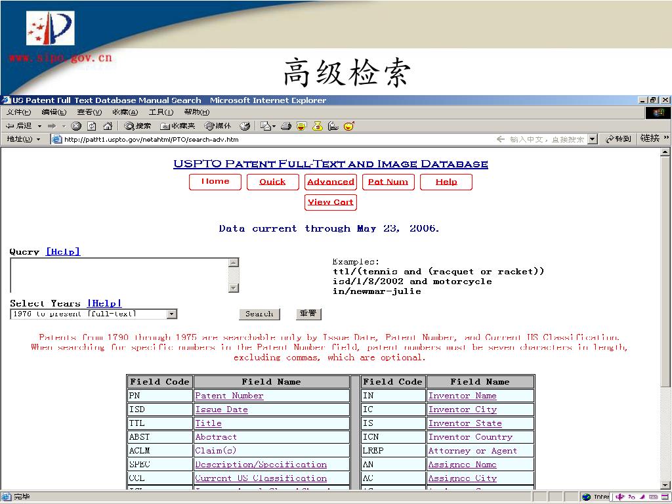Click the orange smiley toolbar icon at the end
The width and height of the screenshot is (672, 504).
[349, 126]
